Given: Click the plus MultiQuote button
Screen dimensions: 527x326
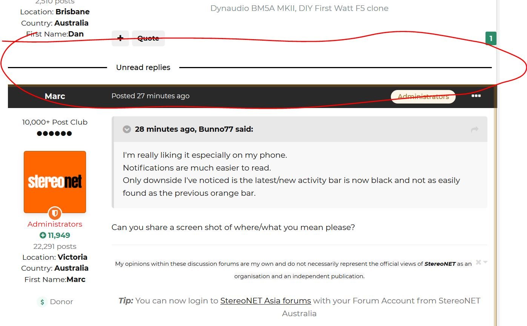Looking at the screenshot, I should [120, 38].
